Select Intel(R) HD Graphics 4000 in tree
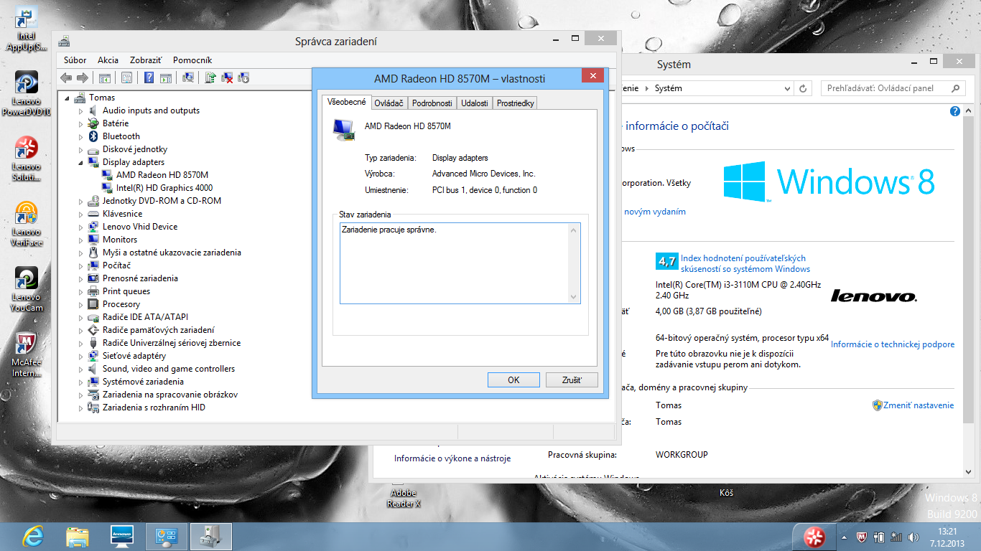981x551 pixels. point(164,188)
